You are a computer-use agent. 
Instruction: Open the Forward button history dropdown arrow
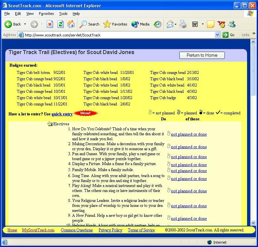click(42, 24)
